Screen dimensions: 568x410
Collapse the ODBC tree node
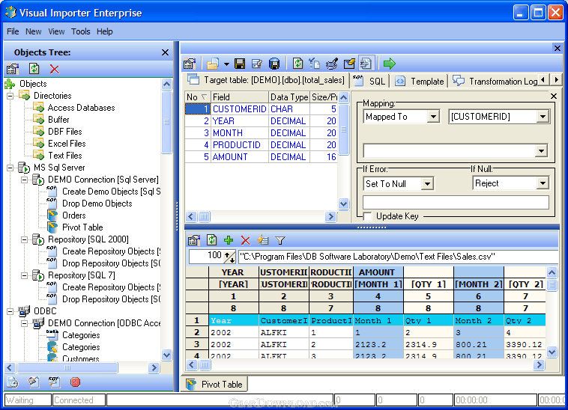(10, 311)
